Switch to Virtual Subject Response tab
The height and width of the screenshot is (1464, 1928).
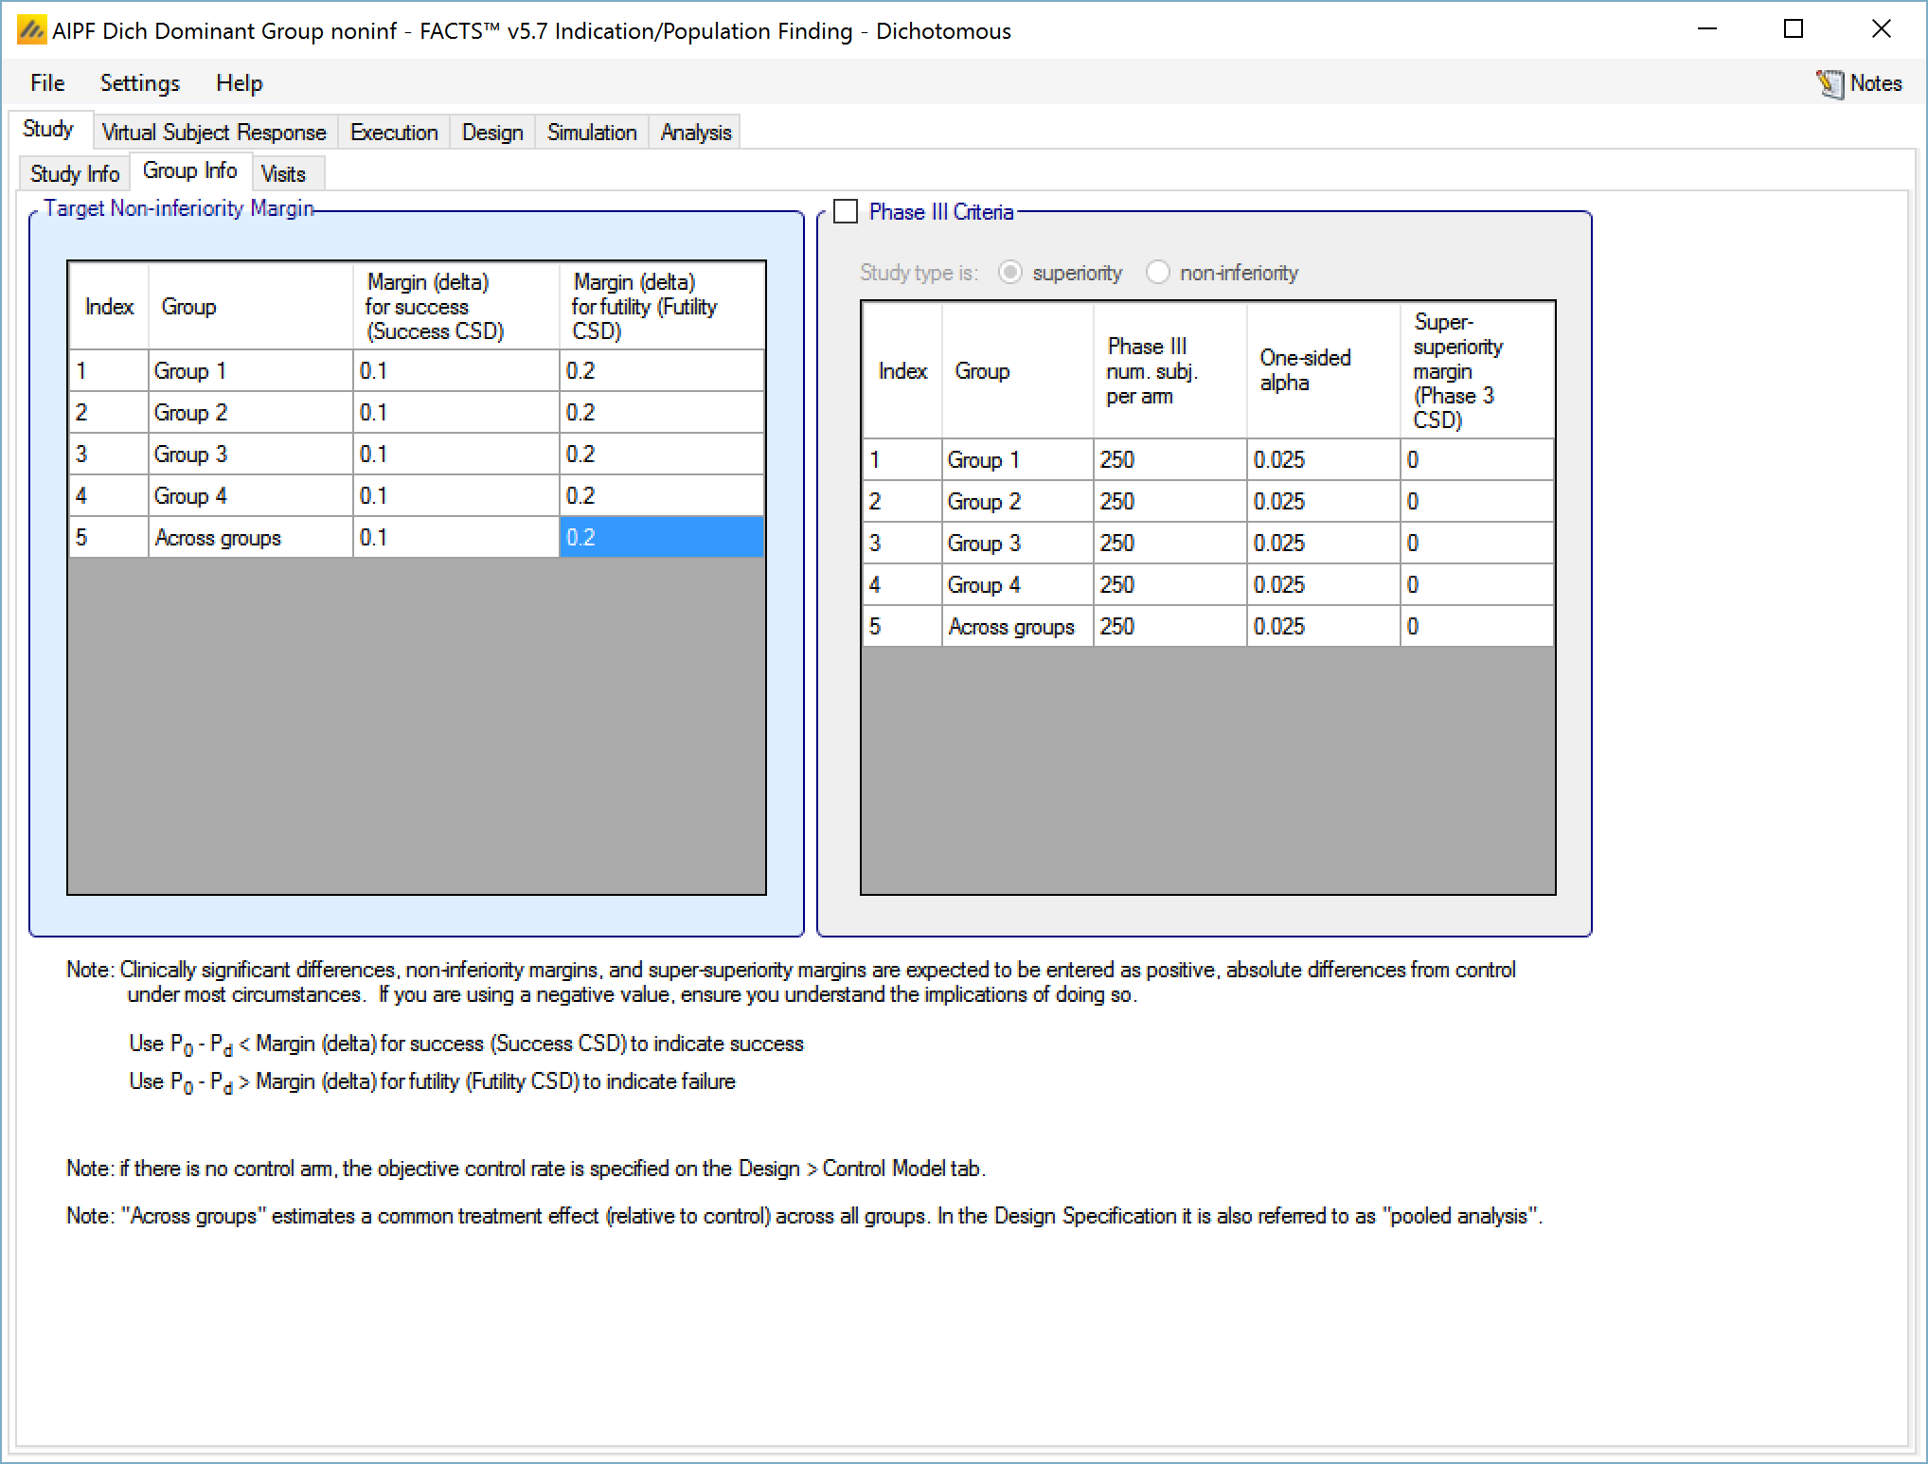(214, 133)
